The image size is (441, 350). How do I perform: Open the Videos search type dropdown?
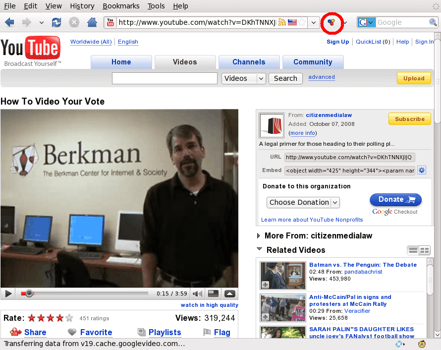pyautogui.click(x=244, y=78)
